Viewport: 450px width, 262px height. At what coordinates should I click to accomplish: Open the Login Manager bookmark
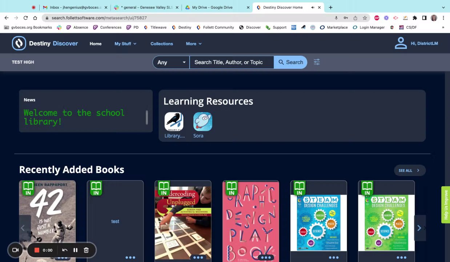pyautogui.click(x=369, y=27)
